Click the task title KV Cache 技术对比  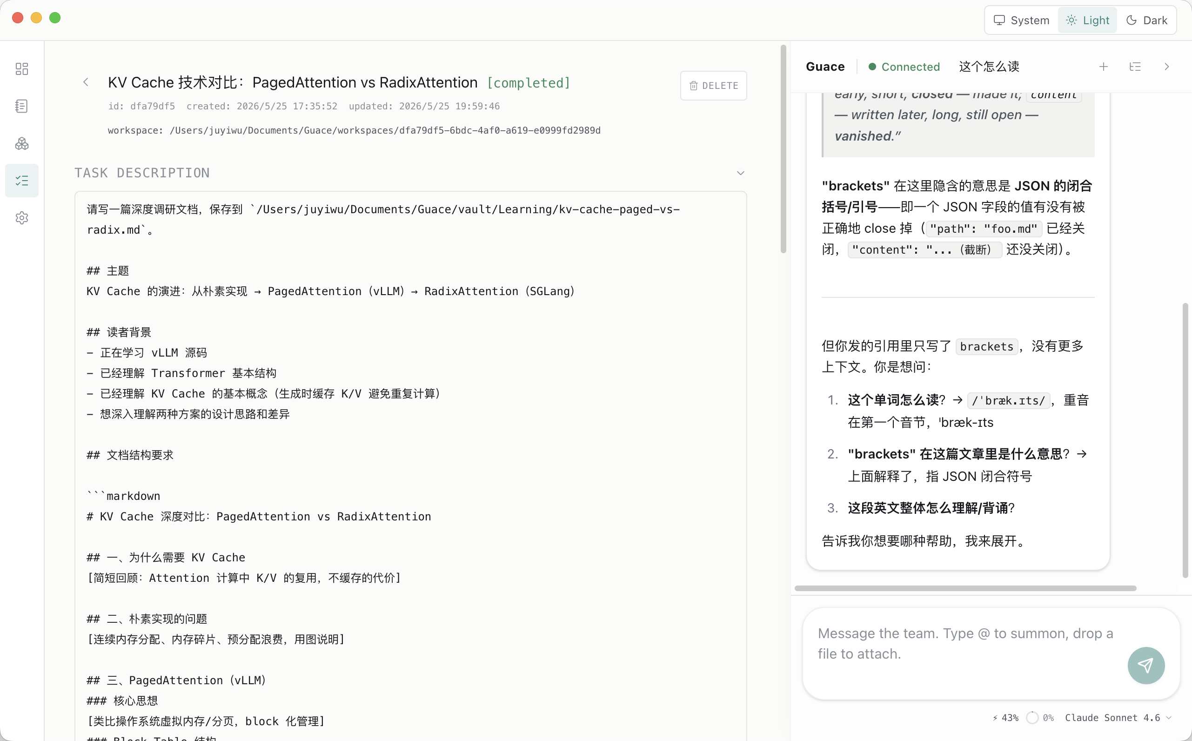(x=292, y=82)
